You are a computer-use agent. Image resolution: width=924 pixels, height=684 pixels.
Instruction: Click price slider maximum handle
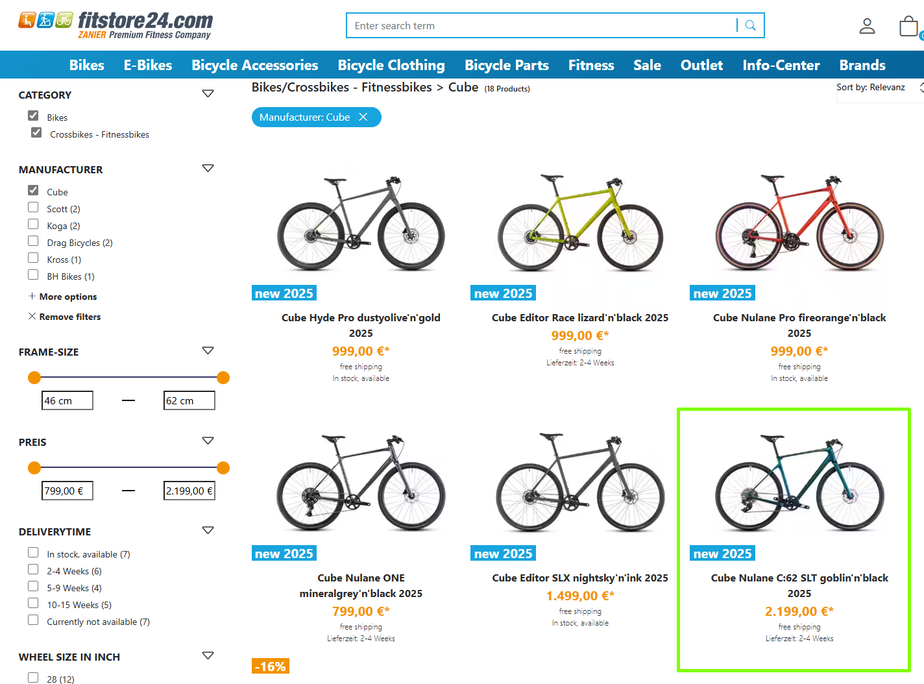pyautogui.click(x=223, y=468)
